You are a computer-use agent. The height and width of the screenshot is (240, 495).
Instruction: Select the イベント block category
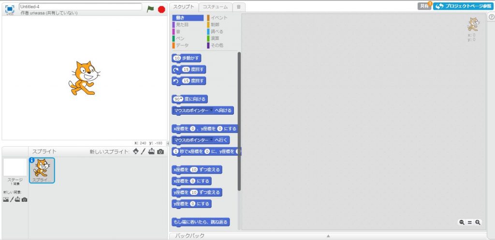click(x=222, y=18)
